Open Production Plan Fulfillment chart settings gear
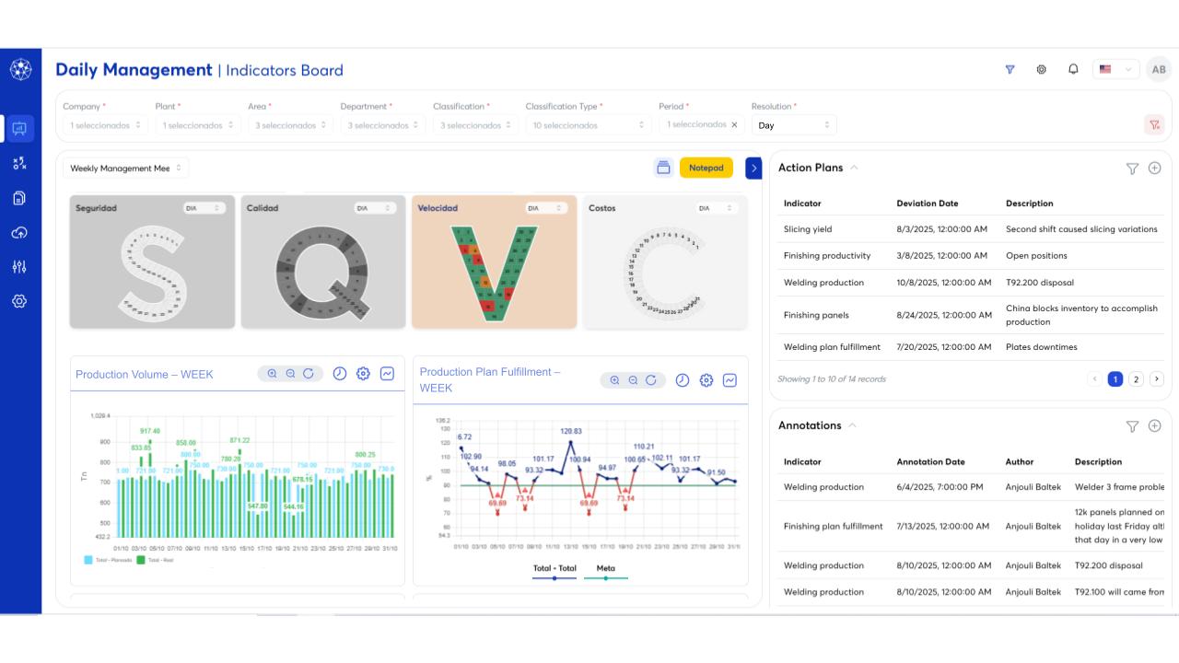1179x663 pixels. pos(706,380)
